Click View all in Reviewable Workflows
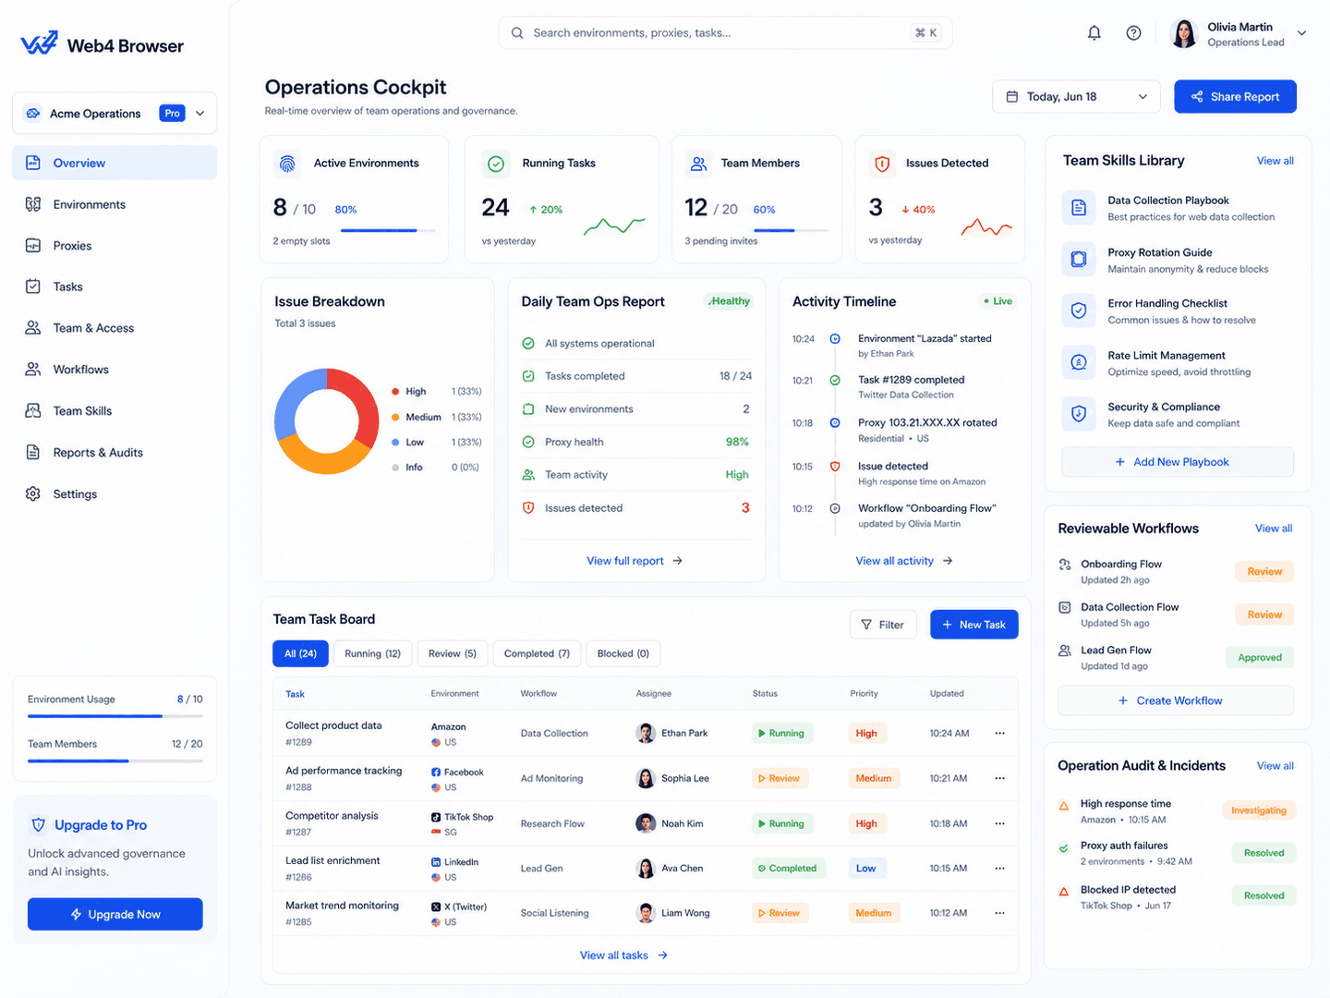The image size is (1330, 998). (1274, 529)
